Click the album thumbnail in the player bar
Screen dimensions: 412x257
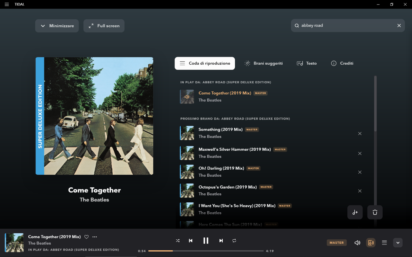14,243
